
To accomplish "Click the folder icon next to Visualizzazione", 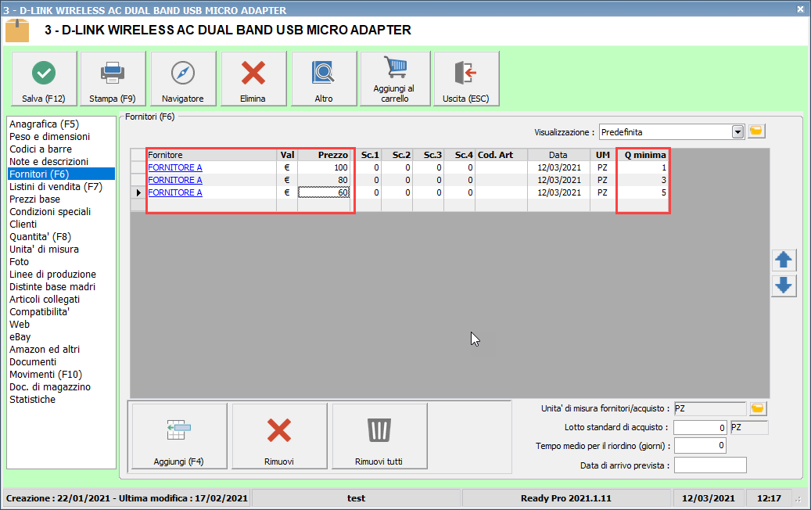I will [x=755, y=131].
